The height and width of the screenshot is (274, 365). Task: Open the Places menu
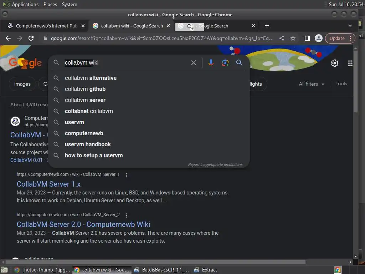pyautogui.click(x=50, y=4)
